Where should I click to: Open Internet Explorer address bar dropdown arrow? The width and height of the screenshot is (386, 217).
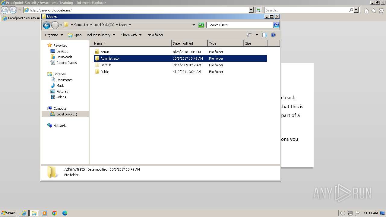251,10
